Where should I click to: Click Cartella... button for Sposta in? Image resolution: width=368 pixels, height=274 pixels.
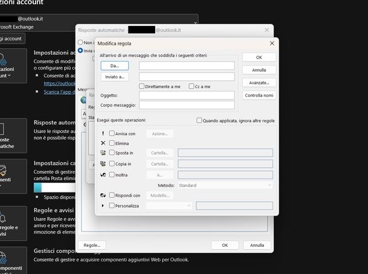tap(160, 153)
